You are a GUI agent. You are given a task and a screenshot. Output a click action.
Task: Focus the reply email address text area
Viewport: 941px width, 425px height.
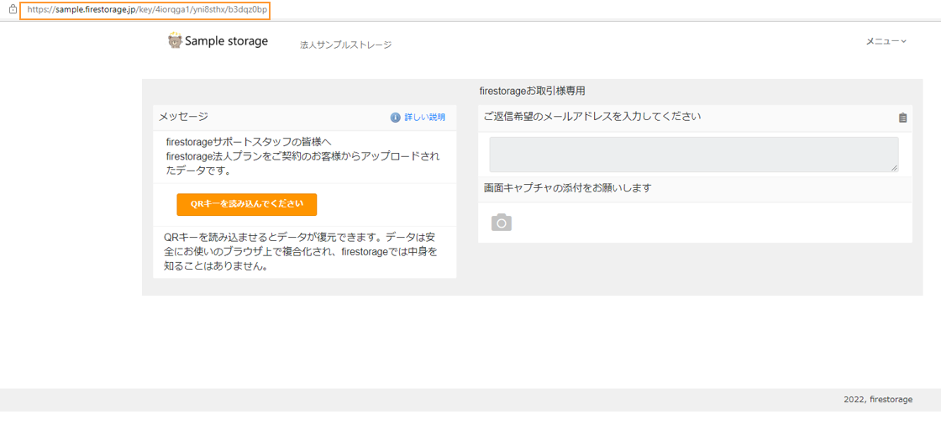point(694,155)
